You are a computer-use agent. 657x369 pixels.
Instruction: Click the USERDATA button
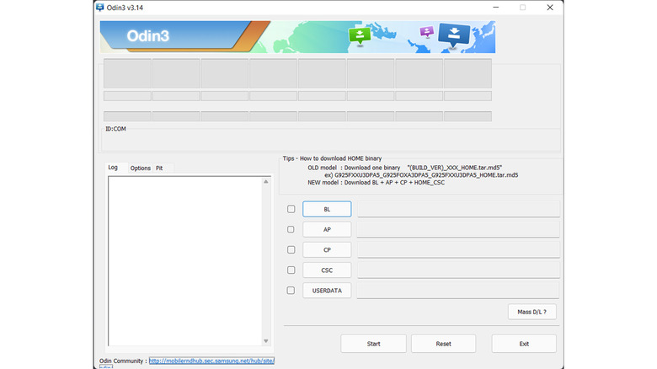(x=327, y=290)
